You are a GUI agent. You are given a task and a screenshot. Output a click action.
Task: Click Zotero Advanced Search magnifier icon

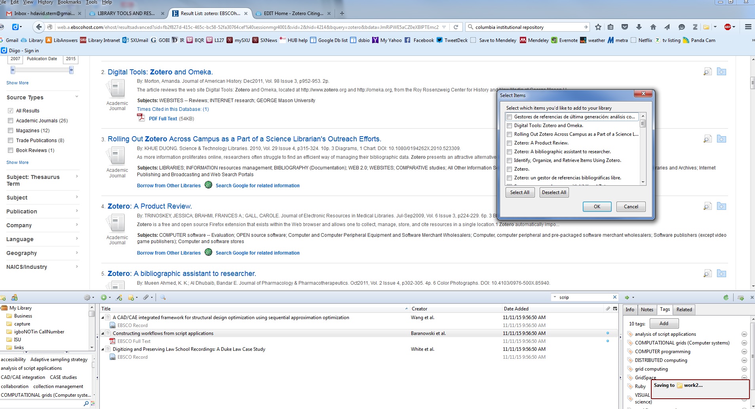(163, 297)
